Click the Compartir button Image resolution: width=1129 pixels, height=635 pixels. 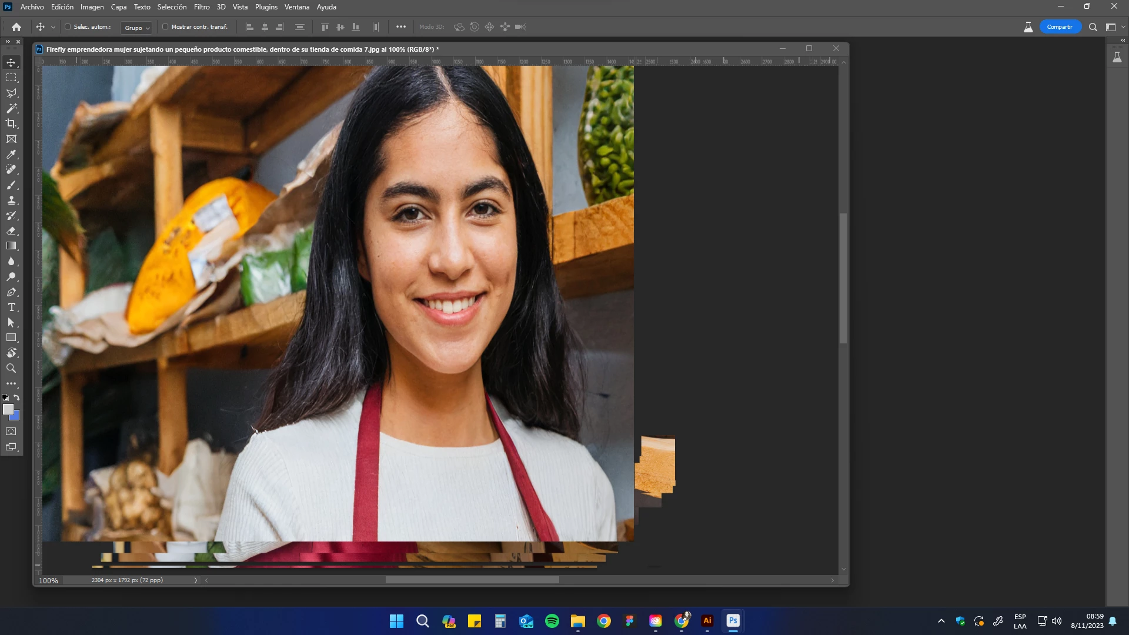click(1060, 27)
